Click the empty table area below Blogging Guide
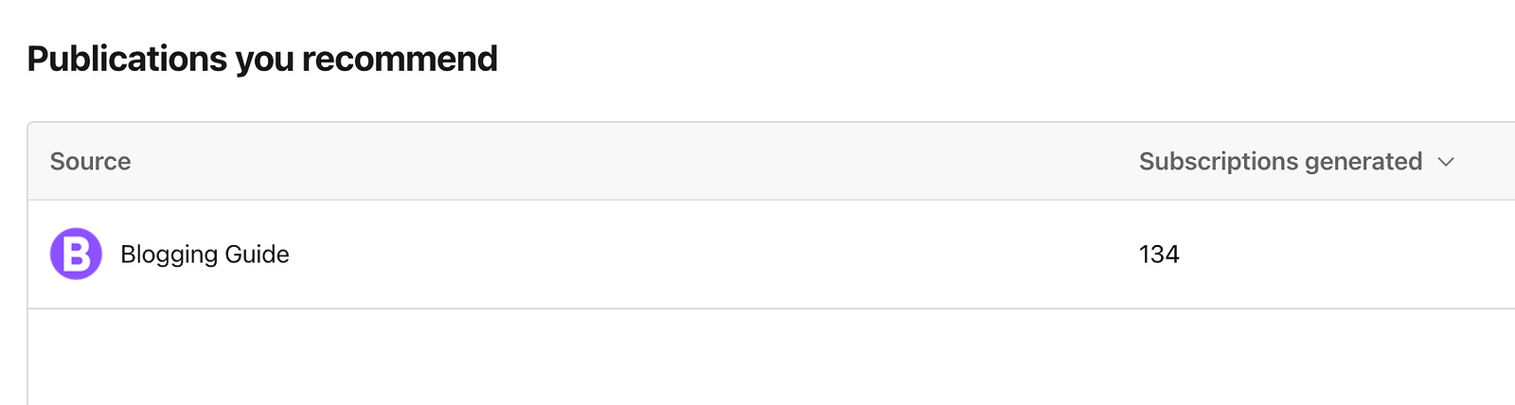The width and height of the screenshot is (1515, 405). click(x=771, y=357)
